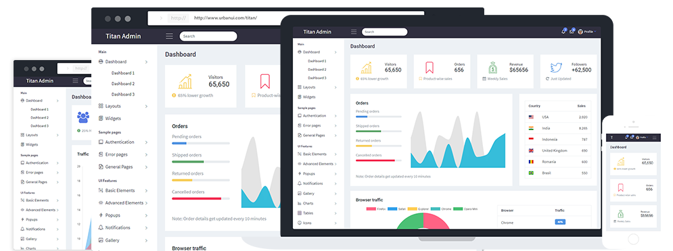
Task: Expand Layouts chevron in center browser sidebar
Action: [x=146, y=106]
